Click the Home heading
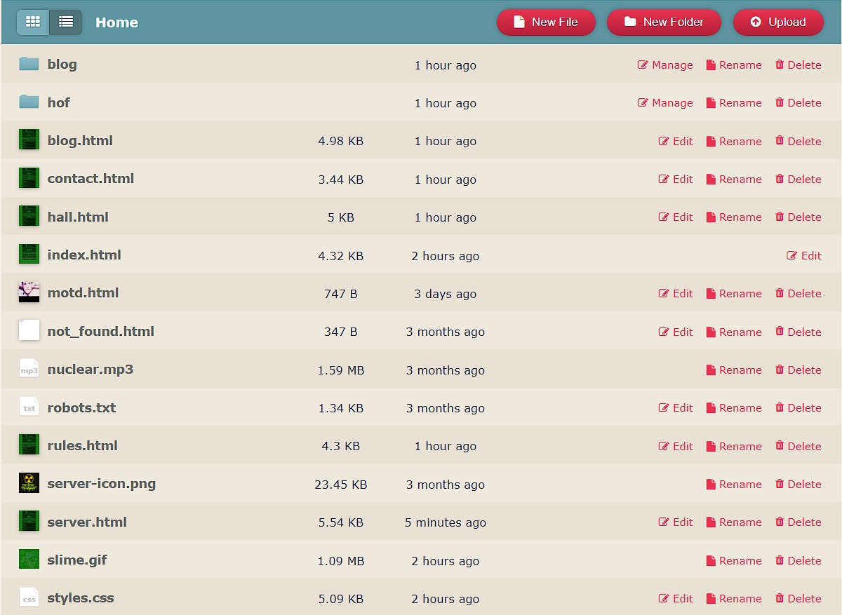This screenshot has height=615, width=842. 116,22
